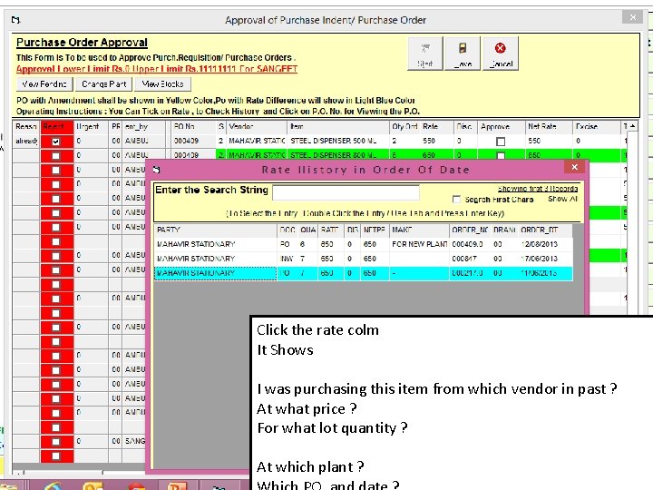Open Outlook from the taskbar
Screen dimensions: 653x490
93,485
